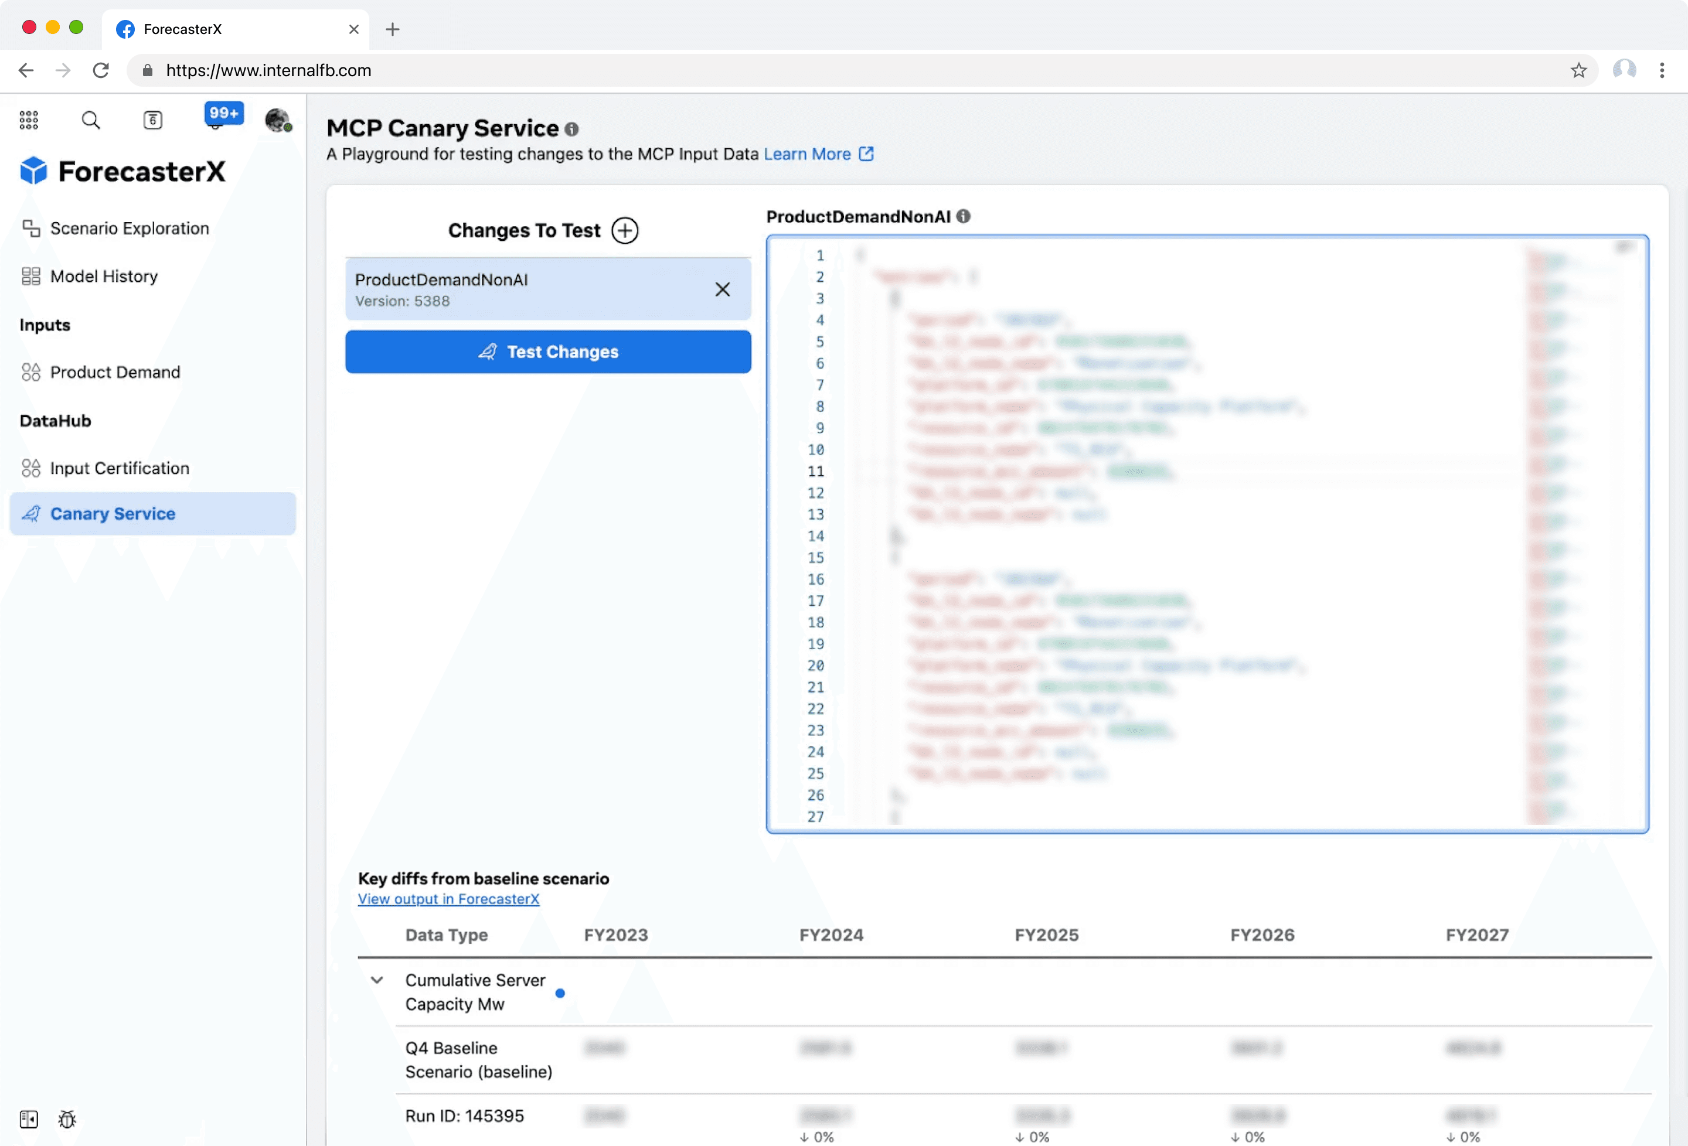Click the FY2025 column header
1688x1146 pixels.
click(x=1047, y=936)
